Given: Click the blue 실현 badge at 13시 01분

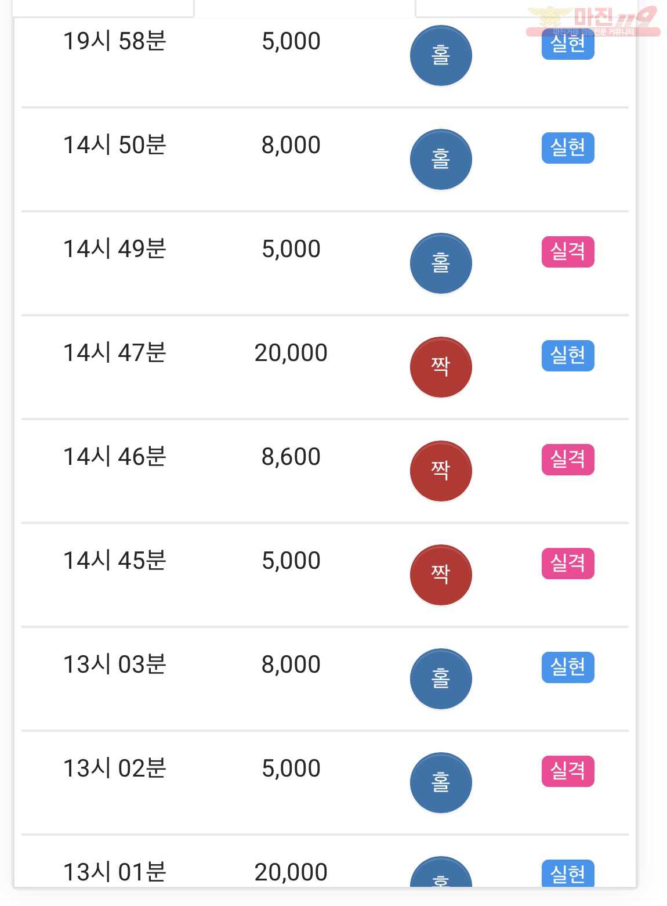Looking at the screenshot, I should tap(568, 873).
